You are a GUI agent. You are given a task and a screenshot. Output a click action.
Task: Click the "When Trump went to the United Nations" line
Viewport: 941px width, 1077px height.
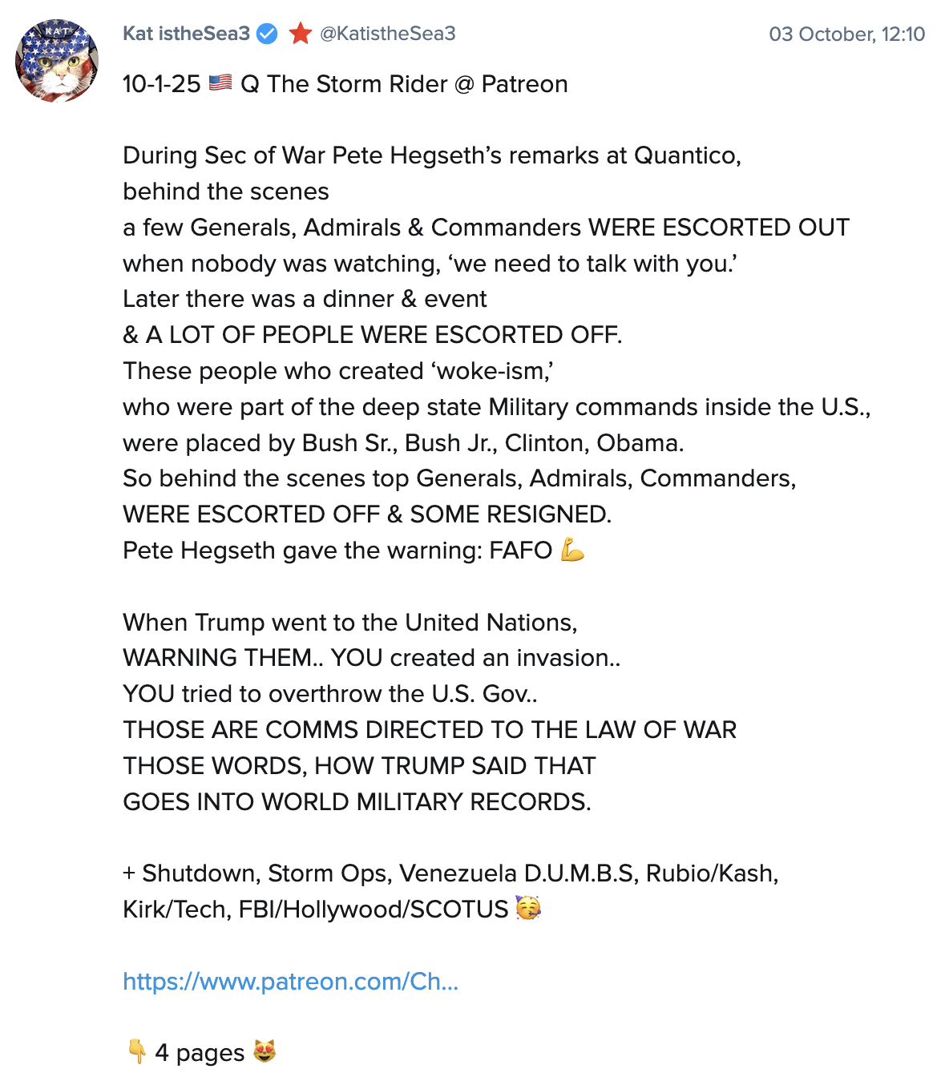tap(349, 623)
